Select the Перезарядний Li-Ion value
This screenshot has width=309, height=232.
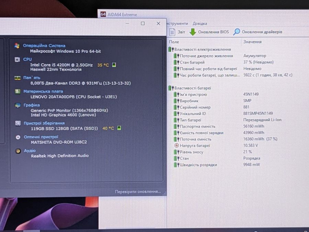pyautogui.click(x=262, y=120)
